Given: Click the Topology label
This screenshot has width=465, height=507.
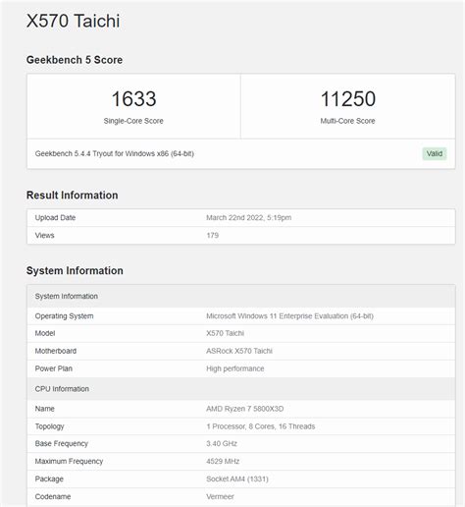Looking at the screenshot, I should point(49,426).
